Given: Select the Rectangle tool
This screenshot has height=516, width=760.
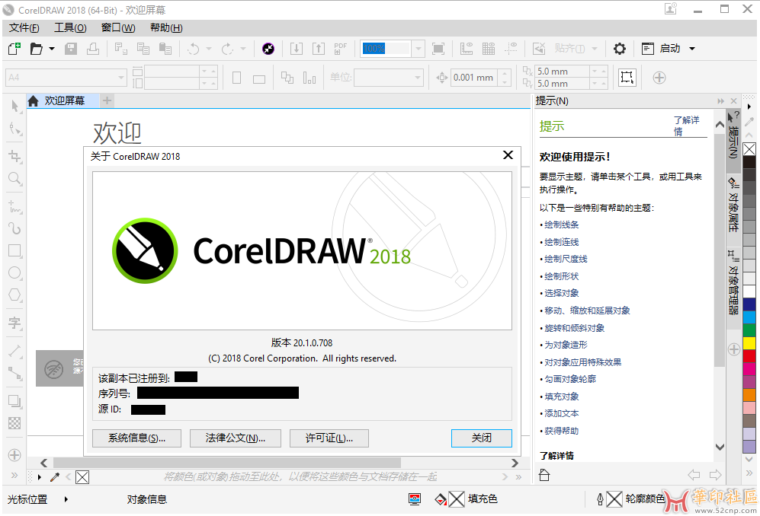Looking at the screenshot, I should [x=15, y=250].
